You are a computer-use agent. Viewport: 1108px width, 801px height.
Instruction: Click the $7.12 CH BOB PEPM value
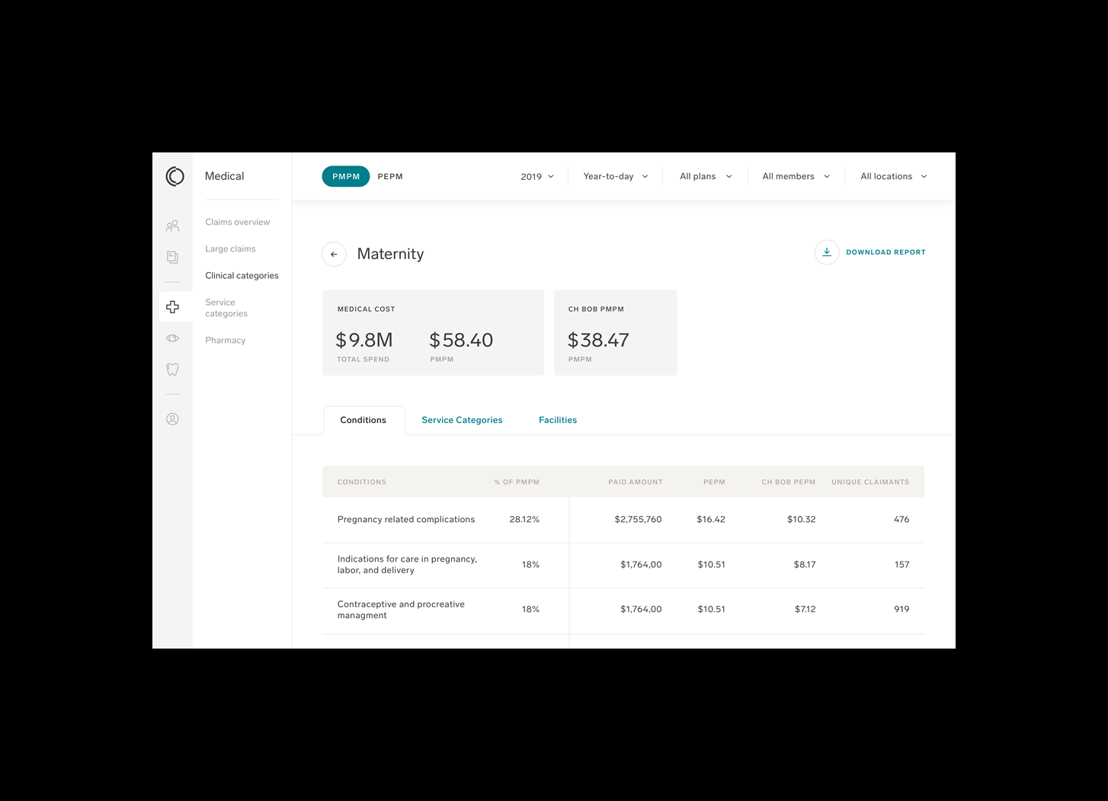point(805,610)
